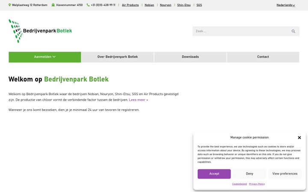308x192 pixels.
Task: Accept cookies with the purple button
Action: [214, 174]
